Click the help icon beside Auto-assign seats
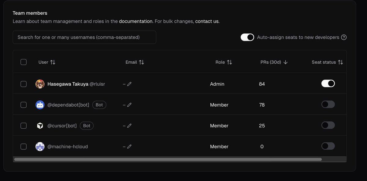The width and height of the screenshot is (367, 181). [344, 37]
